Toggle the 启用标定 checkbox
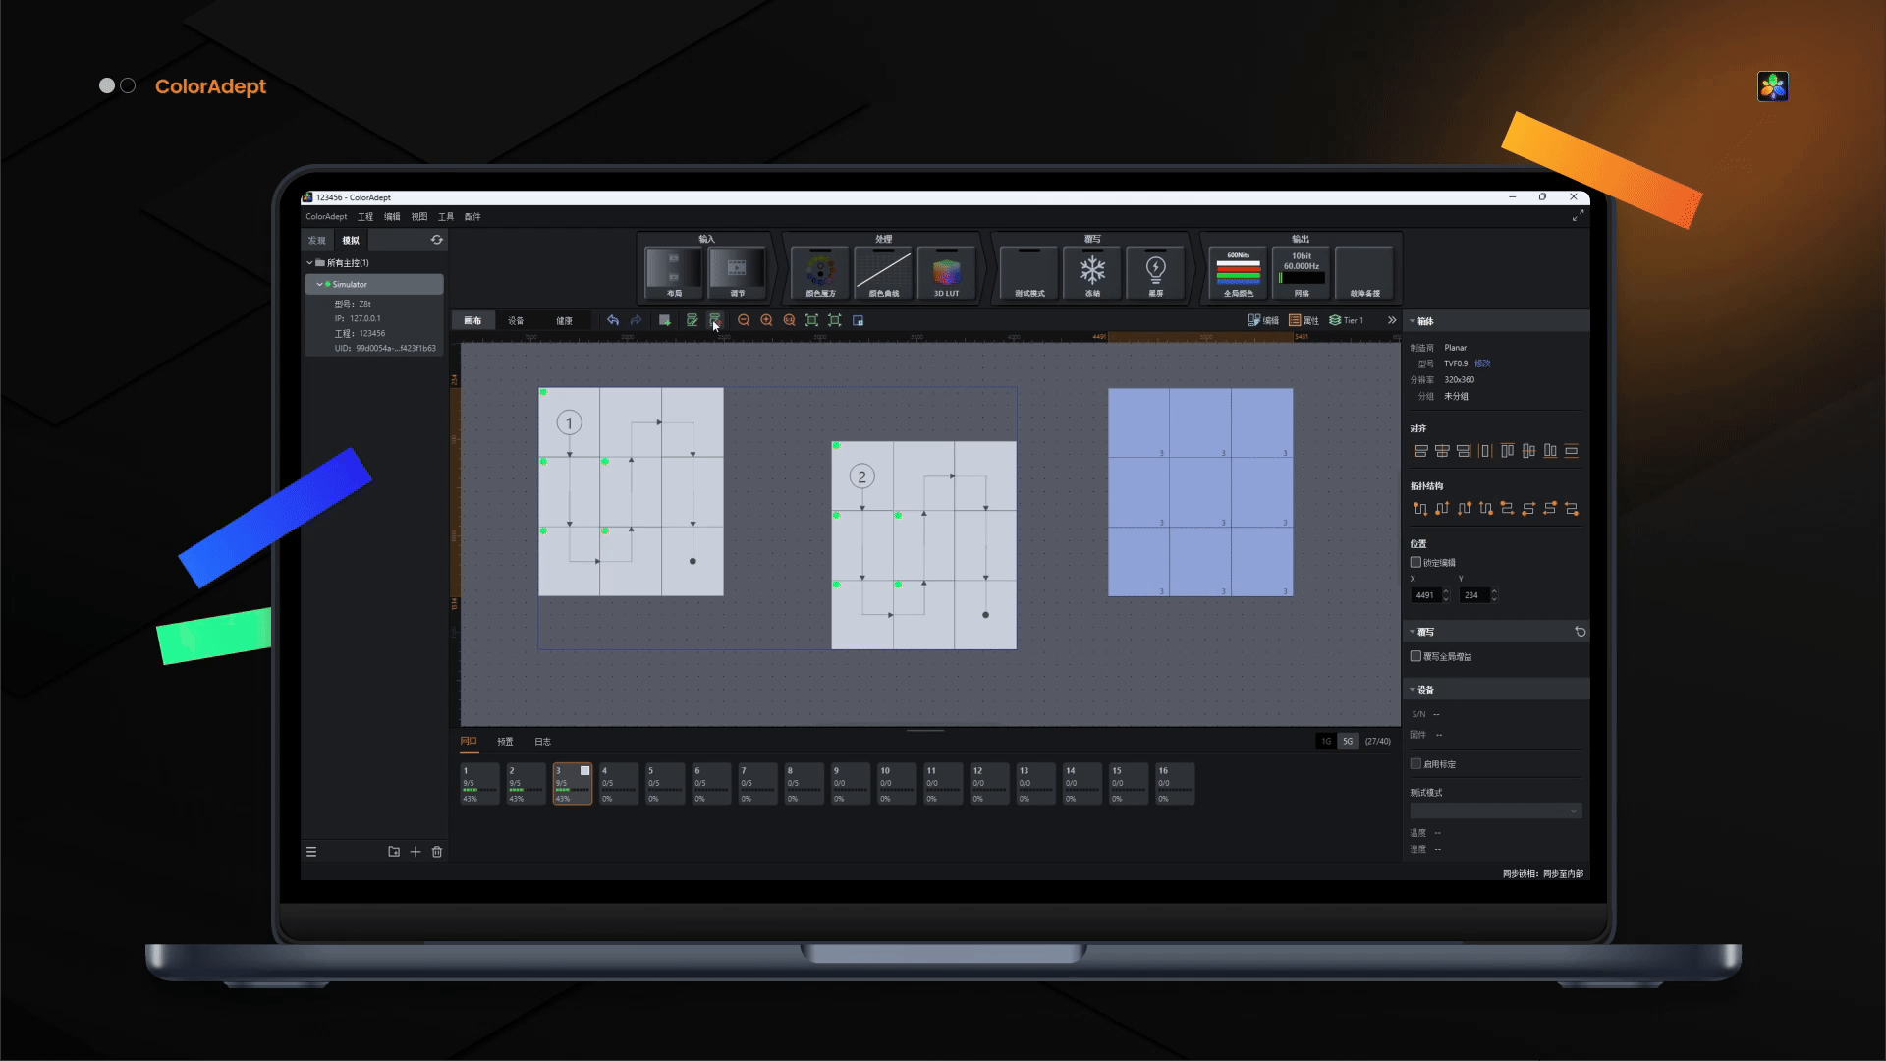This screenshot has height=1061, width=1886. click(1415, 763)
